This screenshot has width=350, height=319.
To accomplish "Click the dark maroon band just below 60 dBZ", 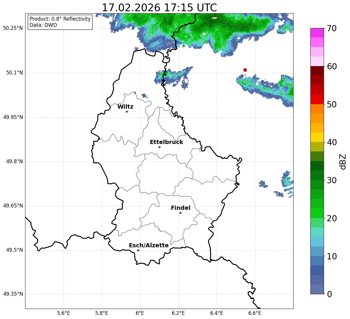I will click(x=317, y=71).
